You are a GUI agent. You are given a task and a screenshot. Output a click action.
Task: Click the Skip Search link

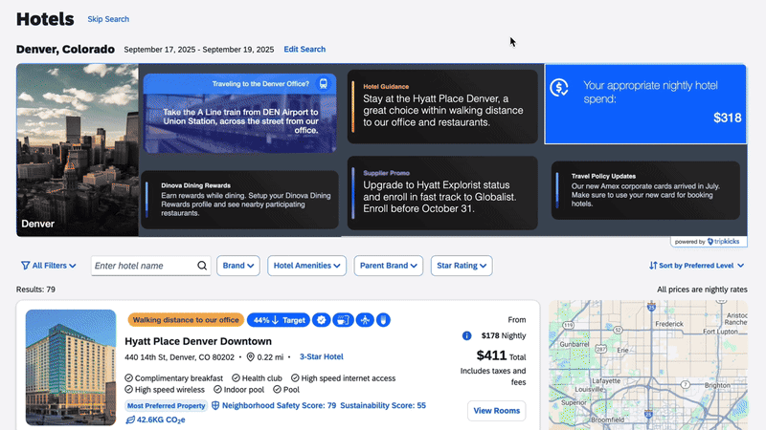tap(108, 19)
